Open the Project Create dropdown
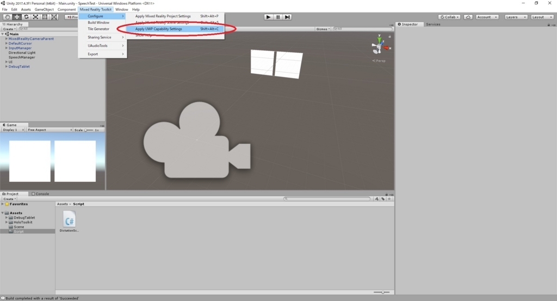Screen dimensions: 557x301 (x=10, y=199)
